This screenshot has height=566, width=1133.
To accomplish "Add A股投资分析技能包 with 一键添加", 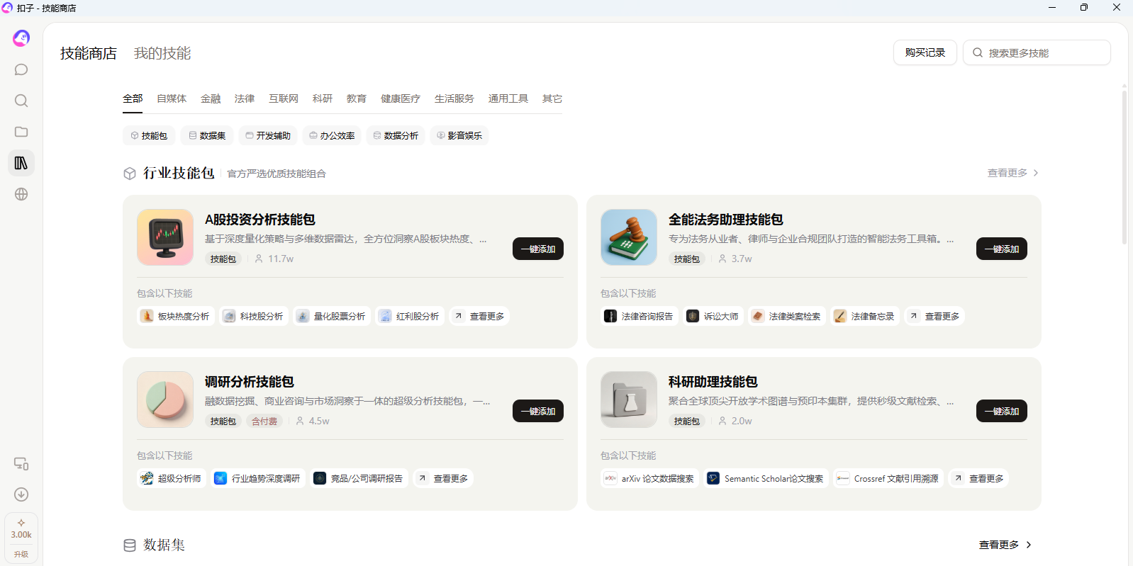I will [538, 249].
